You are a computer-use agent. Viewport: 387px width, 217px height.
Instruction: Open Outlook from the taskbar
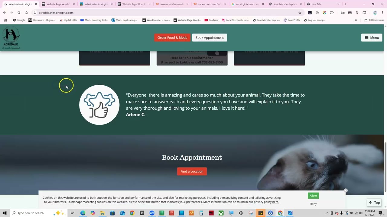(x=122, y=213)
